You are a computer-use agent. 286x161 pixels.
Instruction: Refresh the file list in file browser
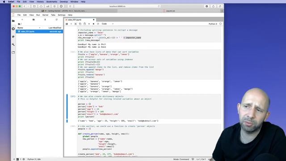(x=57, y=20)
